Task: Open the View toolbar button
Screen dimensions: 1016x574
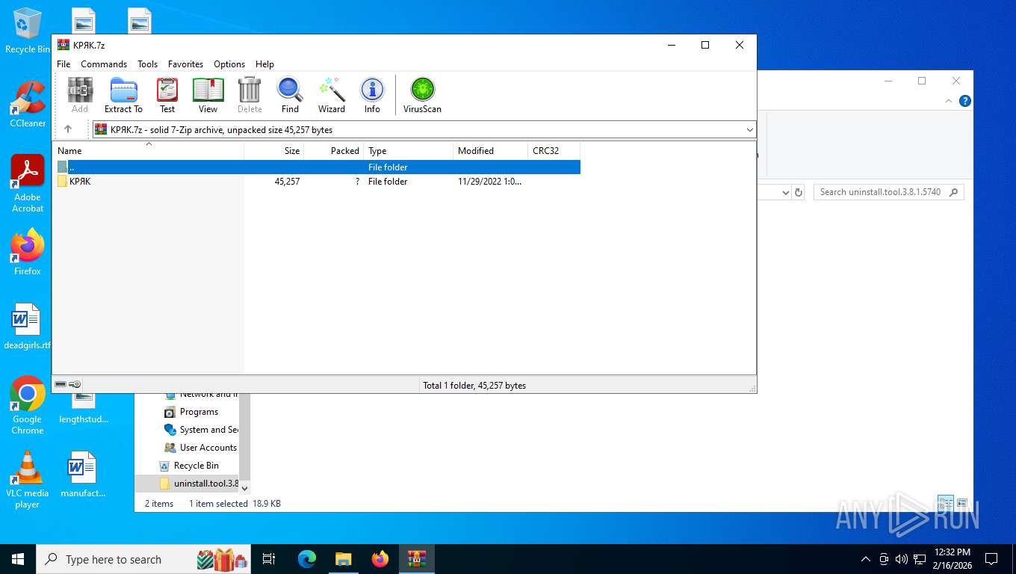Action: point(208,95)
